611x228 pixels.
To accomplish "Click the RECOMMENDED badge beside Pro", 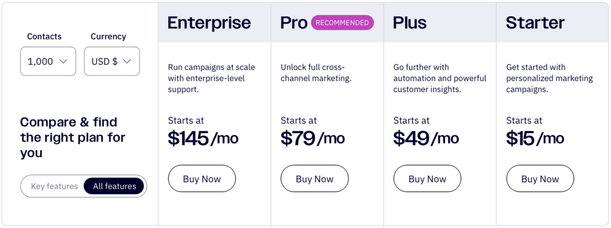I will 342,23.
